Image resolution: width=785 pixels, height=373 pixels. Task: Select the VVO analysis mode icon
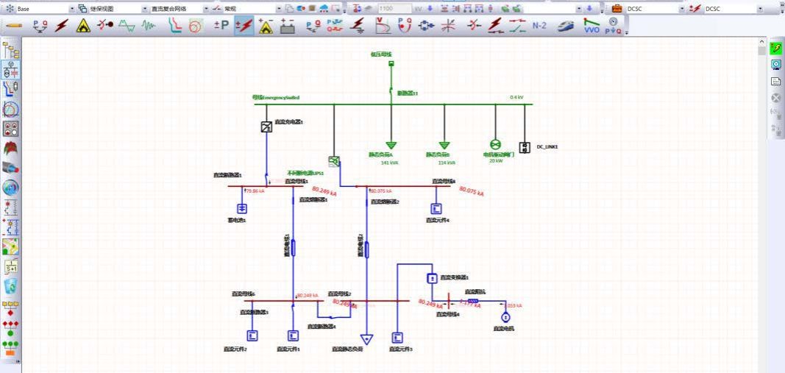tap(591, 26)
